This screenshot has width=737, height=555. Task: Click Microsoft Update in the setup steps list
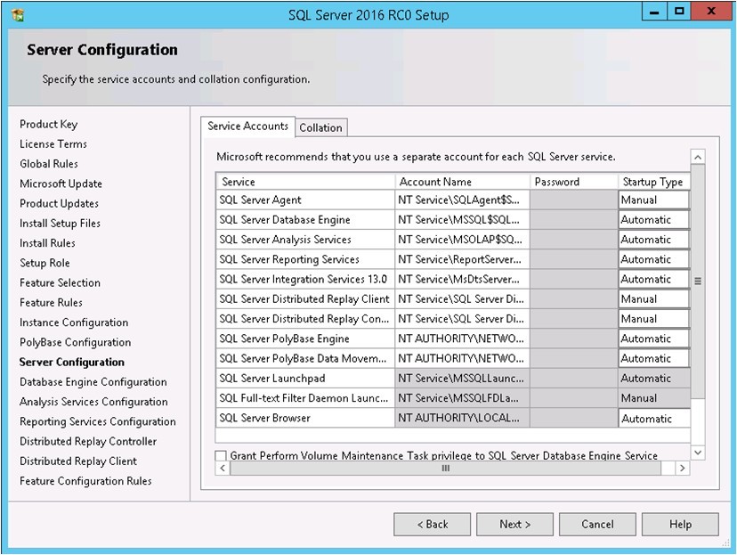[61, 184]
